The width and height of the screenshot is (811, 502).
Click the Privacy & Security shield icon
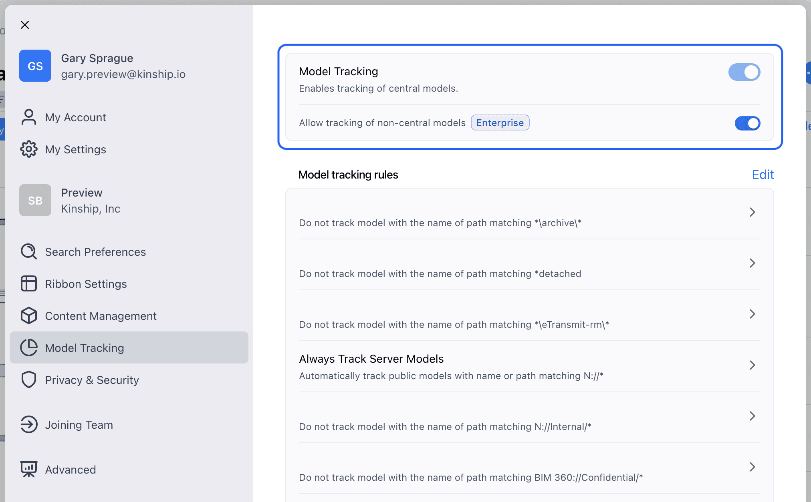point(28,380)
